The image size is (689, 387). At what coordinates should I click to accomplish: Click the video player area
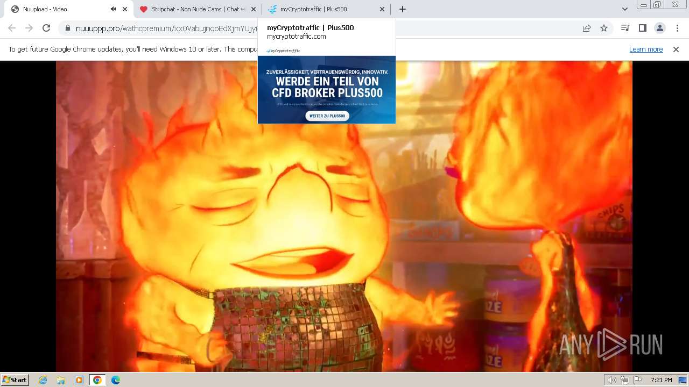pos(344,216)
